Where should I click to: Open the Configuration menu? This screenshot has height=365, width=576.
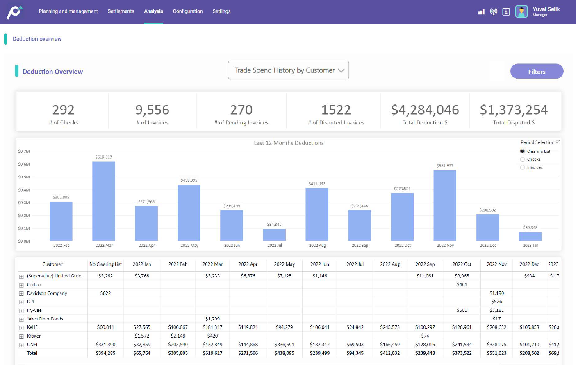pyautogui.click(x=187, y=11)
